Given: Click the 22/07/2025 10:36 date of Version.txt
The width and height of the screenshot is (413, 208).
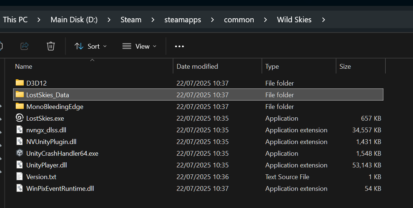Looking at the screenshot, I should coord(202,177).
